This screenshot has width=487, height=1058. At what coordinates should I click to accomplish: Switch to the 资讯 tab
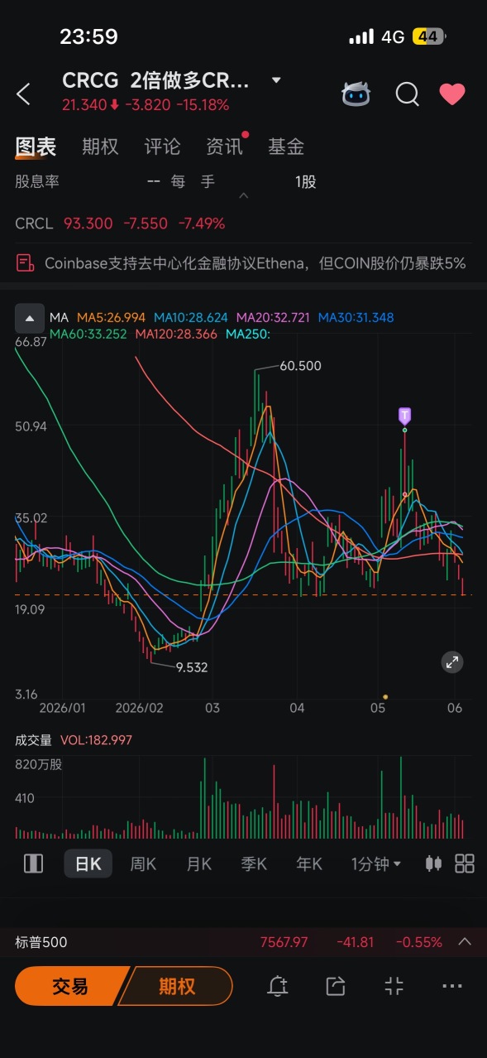pyautogui.click(x=225, y=147)
